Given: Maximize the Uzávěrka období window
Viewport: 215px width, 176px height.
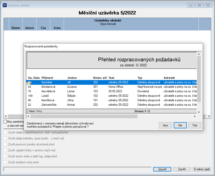Looking at the screenshot, I should tap(199, 5).
